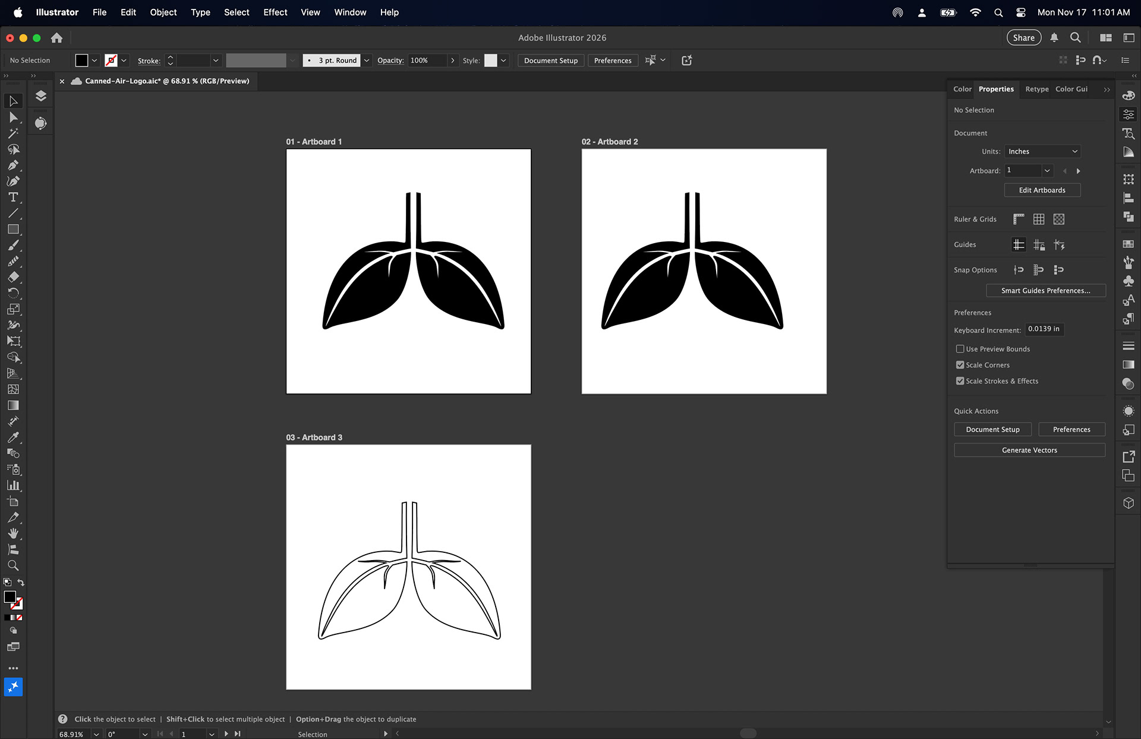
Task: Select the Magic Wand tool
Action: click(13, 133)
